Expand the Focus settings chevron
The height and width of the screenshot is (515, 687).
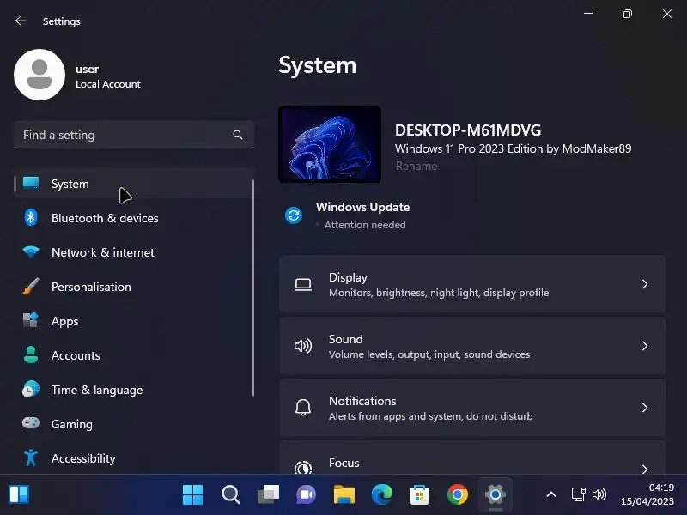coord(645,469)
